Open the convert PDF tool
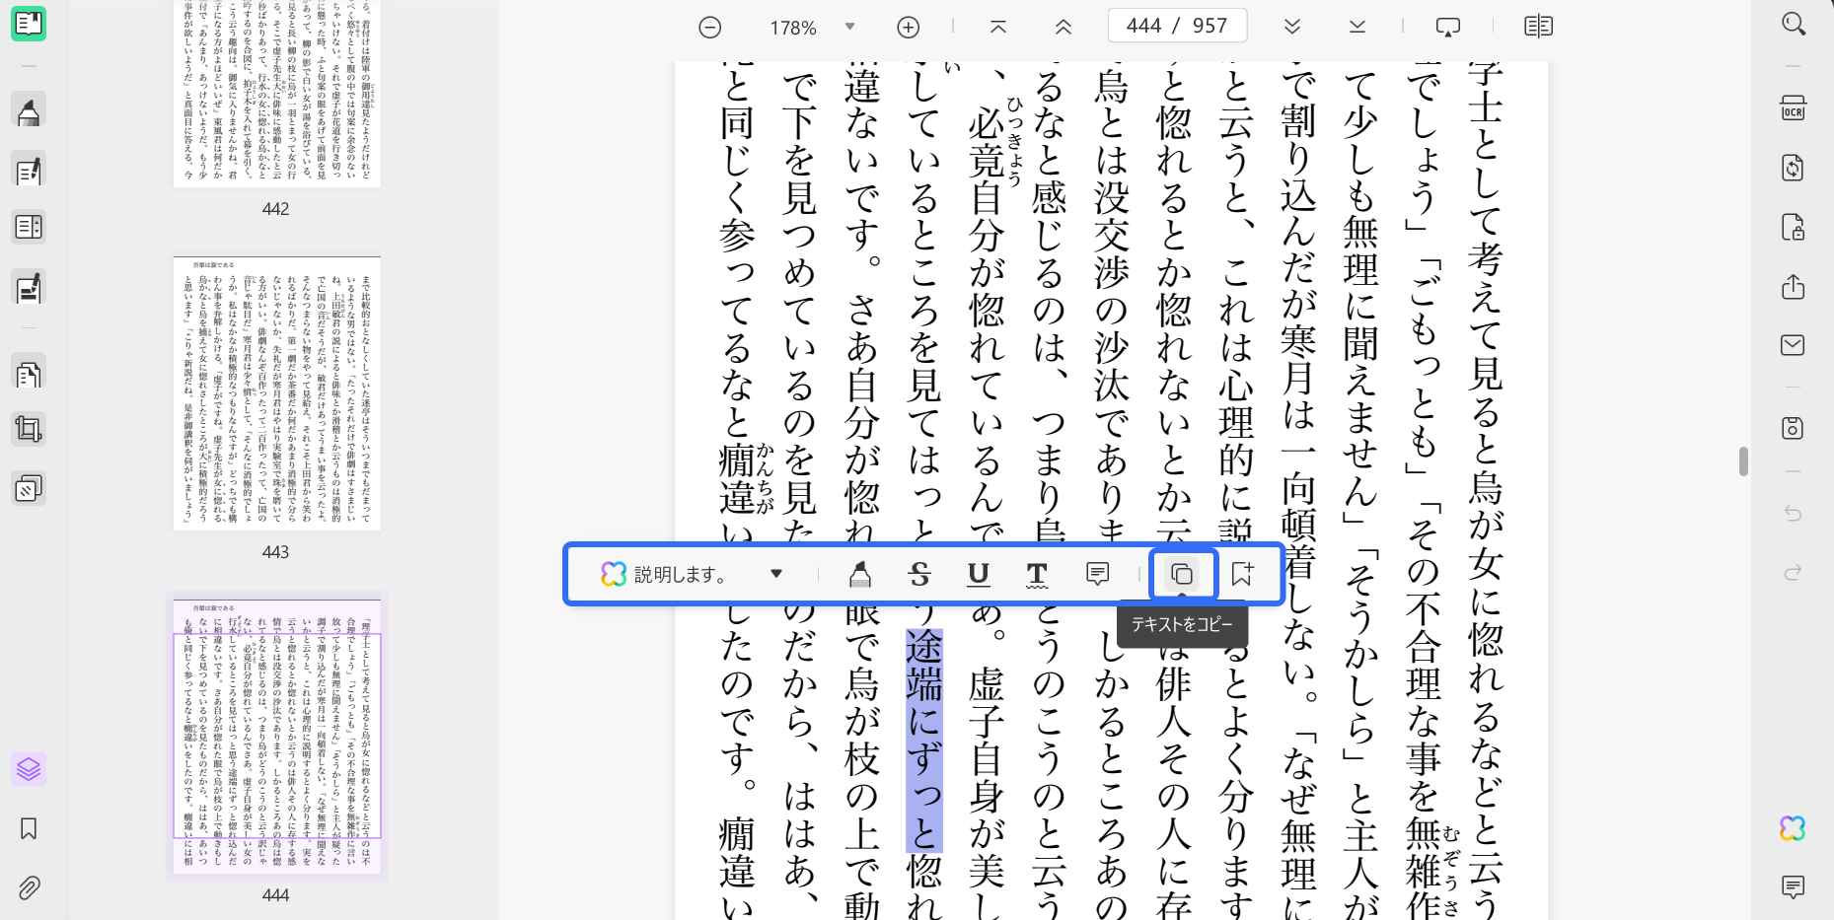This screenshot has width=1834, height=920. 1794,168
